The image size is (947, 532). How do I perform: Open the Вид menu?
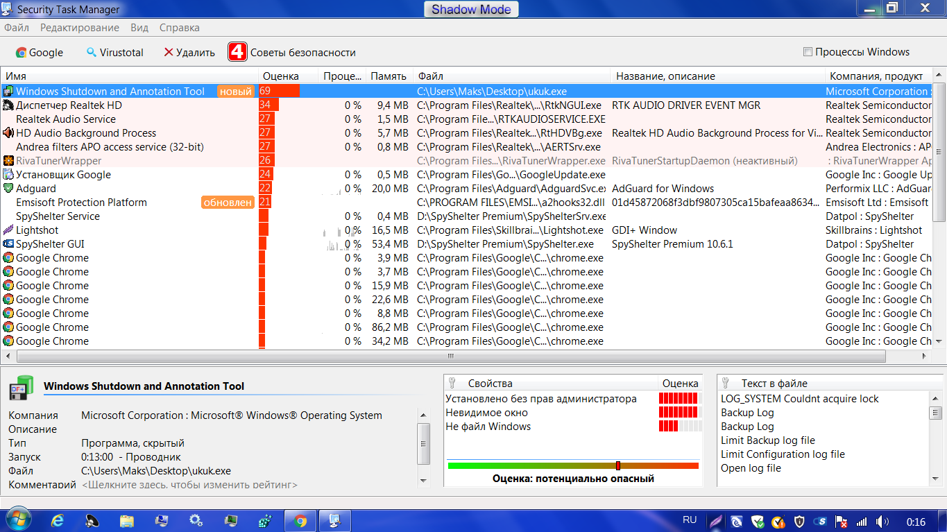pyautogui.click(x=139, y=28)
